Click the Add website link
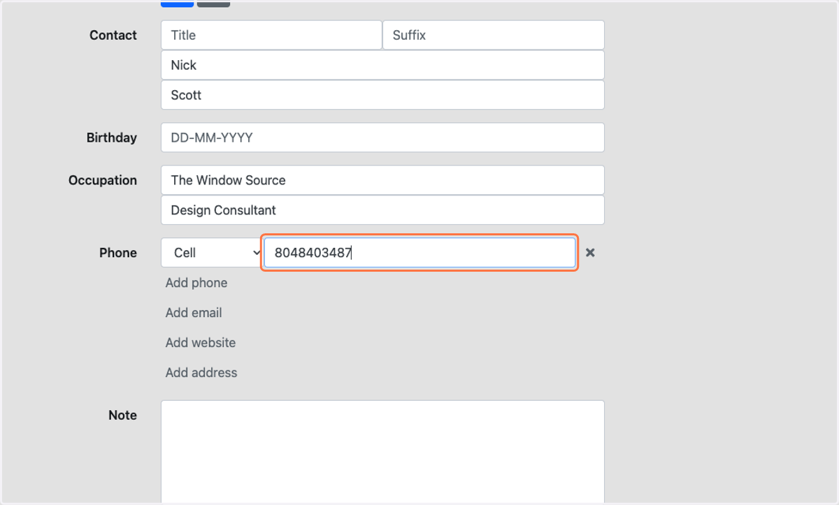 (201, 343)
